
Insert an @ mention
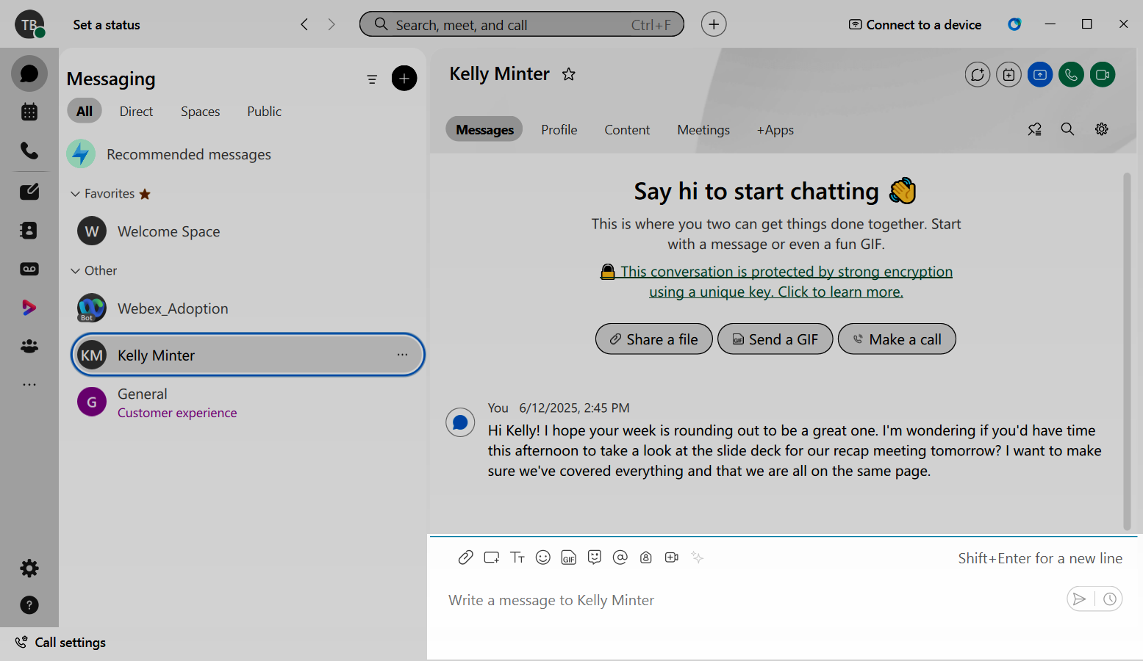click(x=620, y=557)
